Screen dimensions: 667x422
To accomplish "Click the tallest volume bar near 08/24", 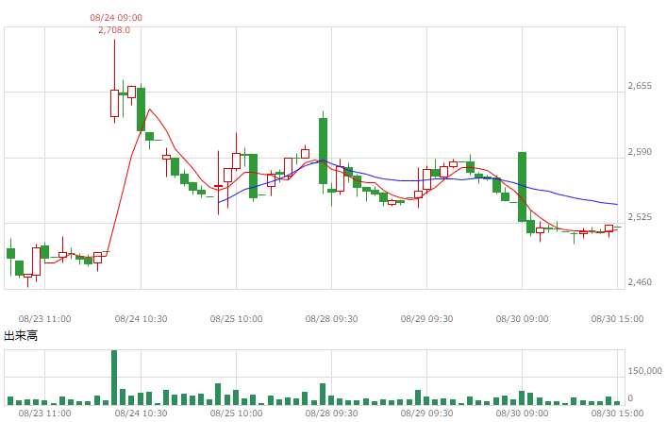I will tap(114, 378).
